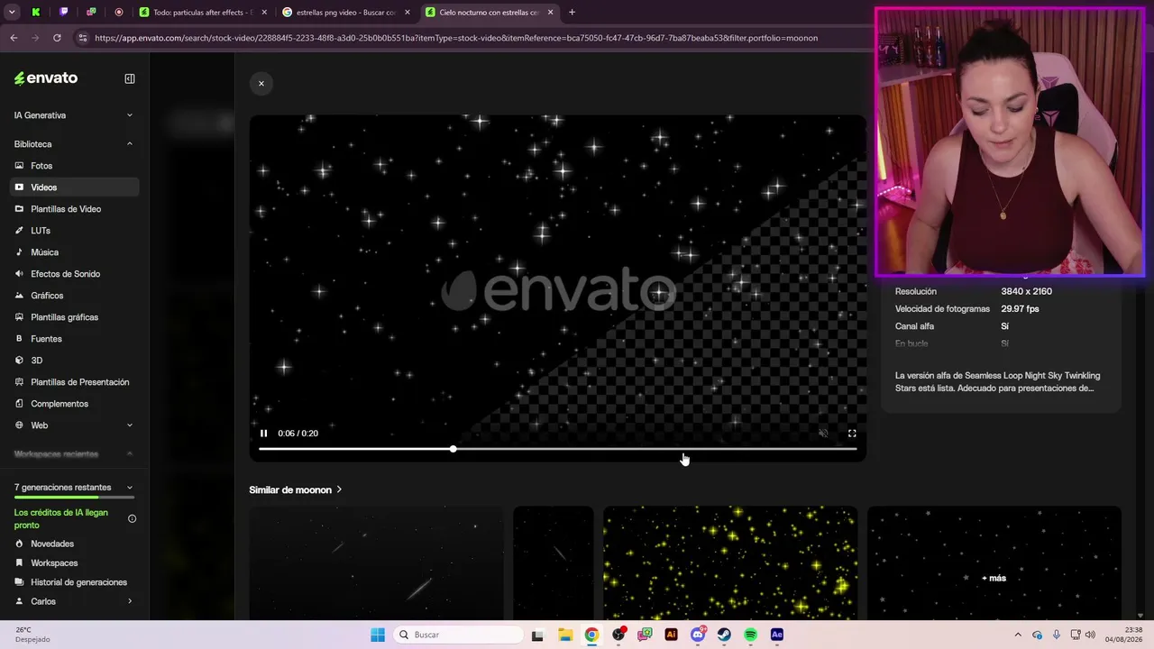Image resolution: width=1154 pixels, height=649 pixels.
Task: Open the clock showing 23:38
Action: click(x=1125, y=635)
